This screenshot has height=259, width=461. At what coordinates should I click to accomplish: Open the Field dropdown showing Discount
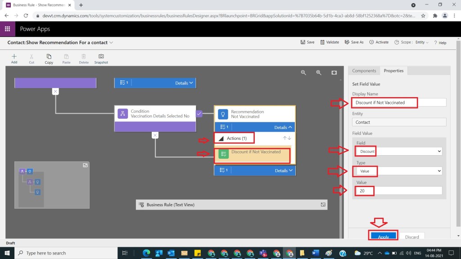[x=399, y=152]
